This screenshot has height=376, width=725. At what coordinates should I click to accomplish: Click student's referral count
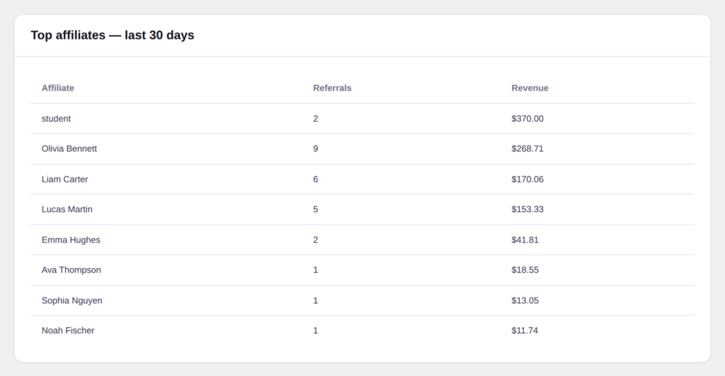tap(315, 119)
